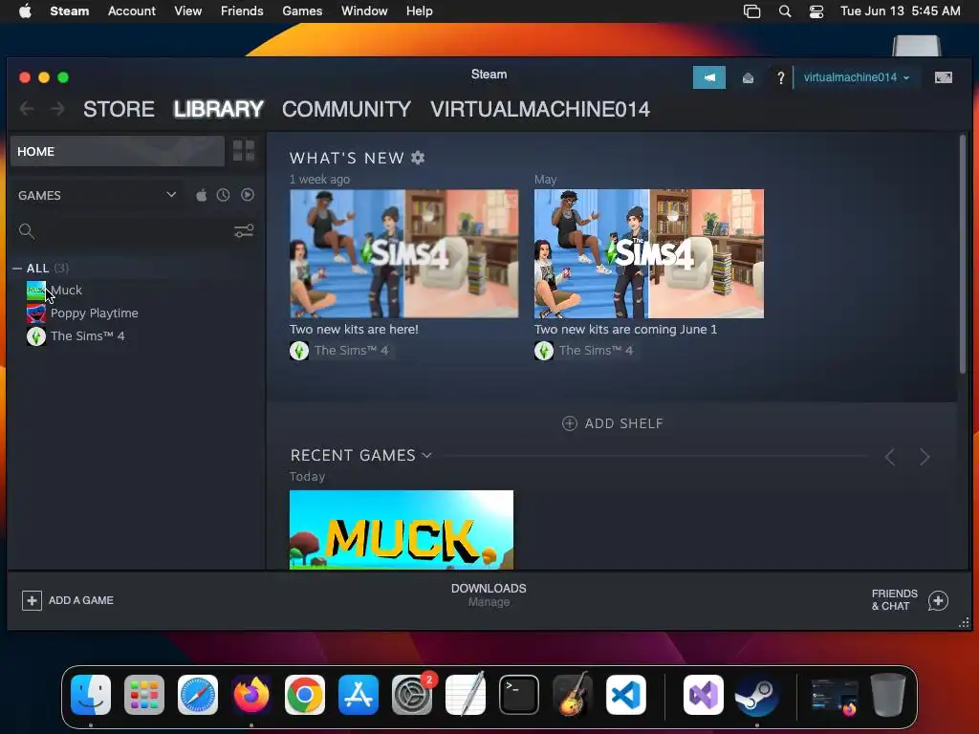This screenshot has width=979, height=734.
Task: Open the Steam help question mark
Action: [x=780, y=78]
